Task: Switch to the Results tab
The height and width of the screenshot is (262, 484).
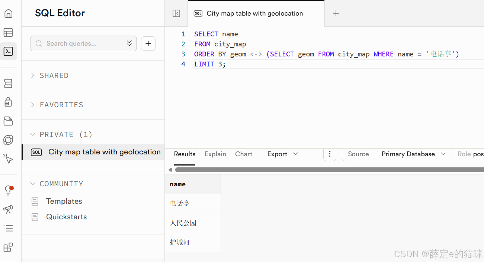Action: tap(185, 154)
